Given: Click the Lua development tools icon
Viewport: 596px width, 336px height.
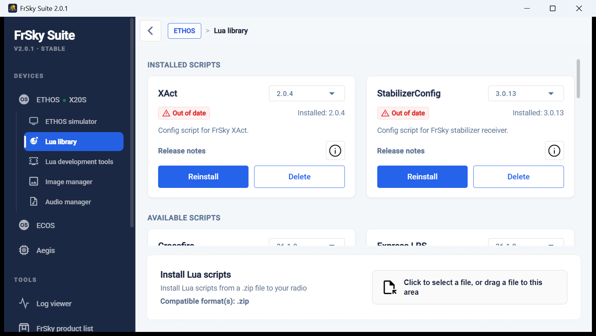Looking at the screenshot, I should coord(34,161).
